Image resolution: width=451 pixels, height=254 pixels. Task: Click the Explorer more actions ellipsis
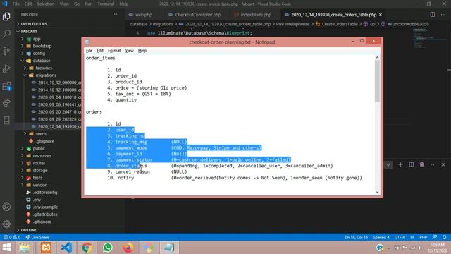tap(116, 14)
